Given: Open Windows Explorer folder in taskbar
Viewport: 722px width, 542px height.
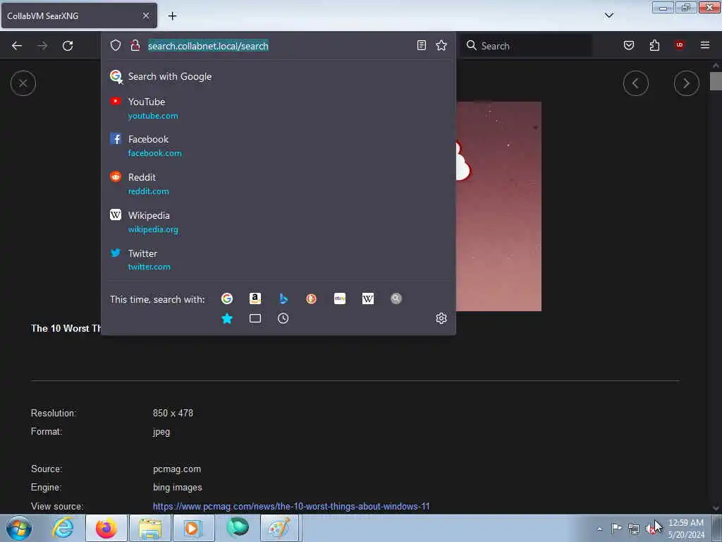Looking at the screenshot, I should coord(150,528).
